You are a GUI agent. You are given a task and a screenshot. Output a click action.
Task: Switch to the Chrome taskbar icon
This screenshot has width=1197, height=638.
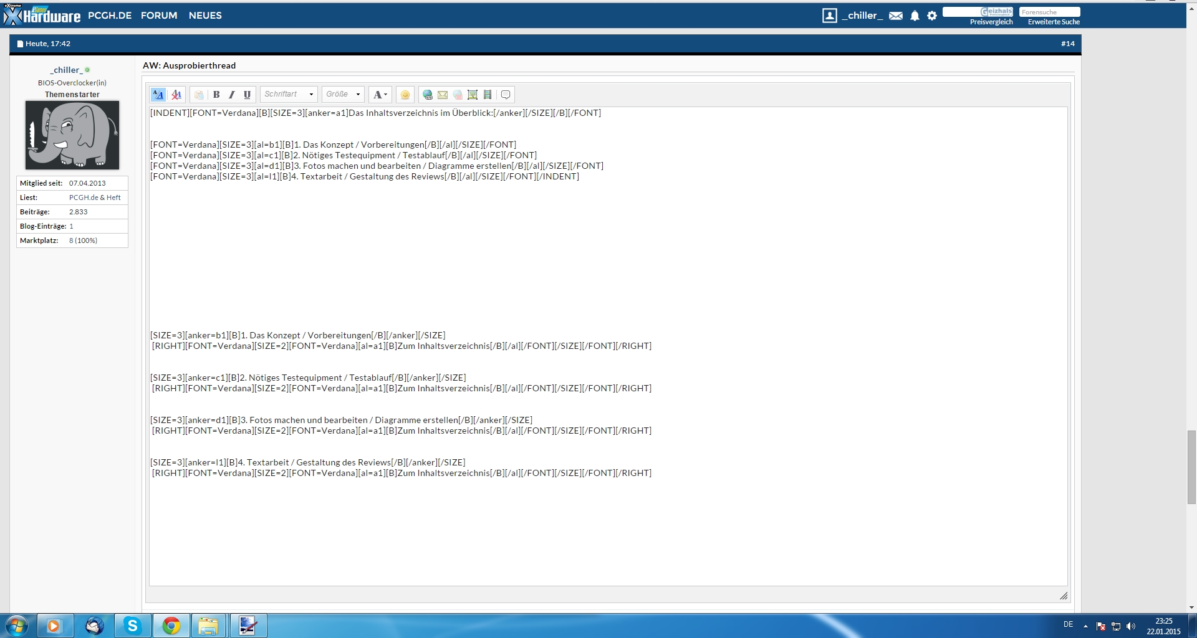tap(171, 626)
